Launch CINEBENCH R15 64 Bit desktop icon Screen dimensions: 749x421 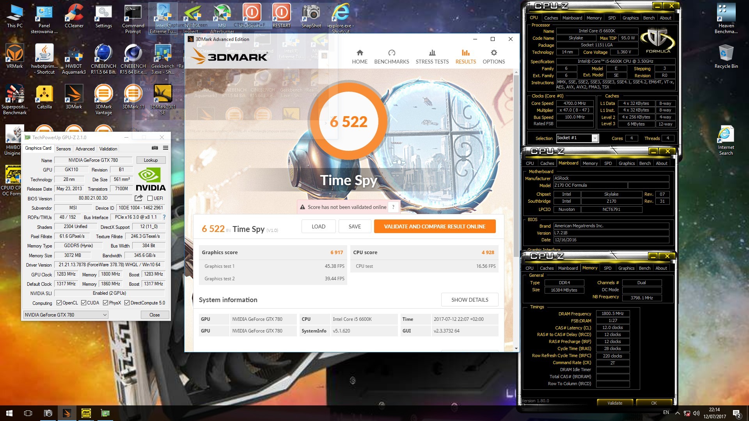click(x=133, y=60)
